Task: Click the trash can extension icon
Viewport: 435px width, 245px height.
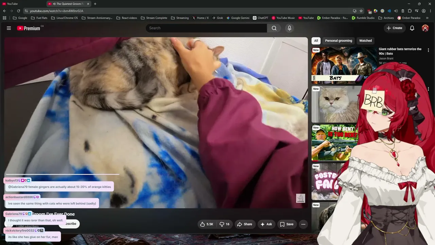Action: (403, 11)
